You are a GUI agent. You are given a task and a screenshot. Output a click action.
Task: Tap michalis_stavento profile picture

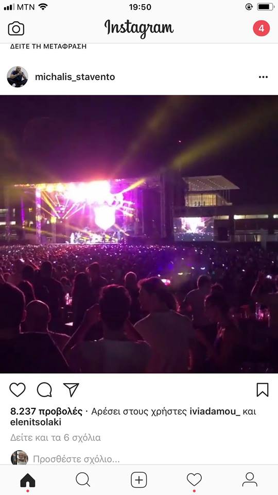[18, 77]
